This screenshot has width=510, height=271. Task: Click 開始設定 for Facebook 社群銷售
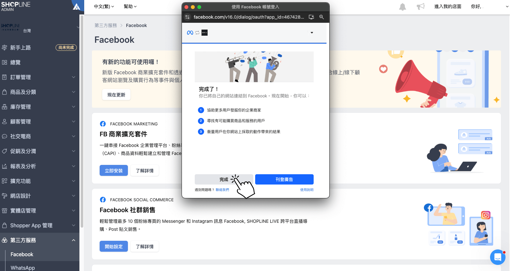point(114,247)
